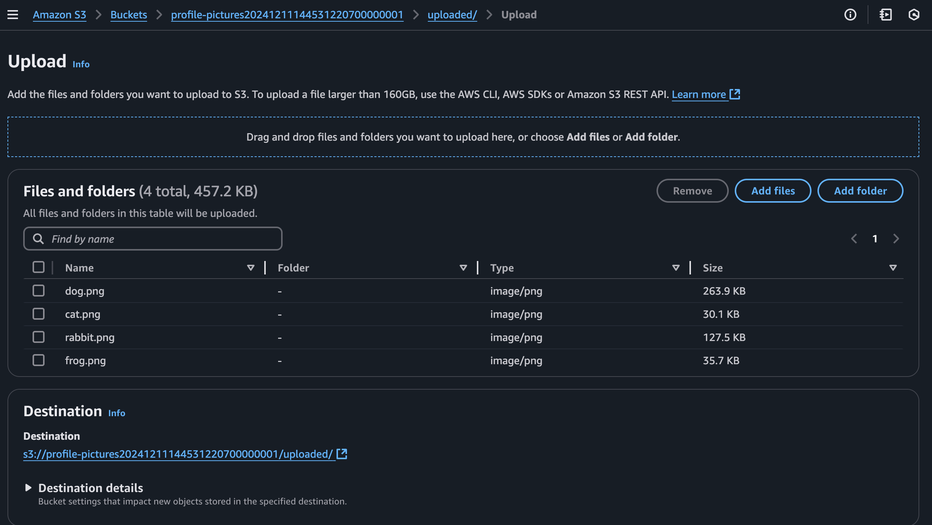Select the dog.png checkbox

(39, 291)
